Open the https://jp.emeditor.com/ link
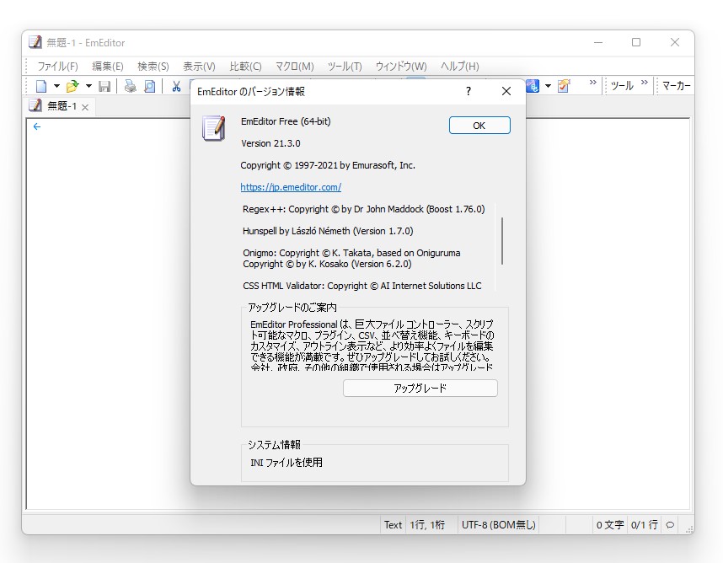This screenshot has width=723, height=563. [x=291, y=187]
